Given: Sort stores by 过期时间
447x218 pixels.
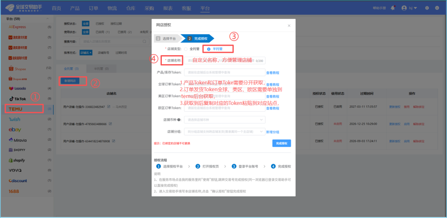Looking at the screenshot, I should click(x=121, y=52).
